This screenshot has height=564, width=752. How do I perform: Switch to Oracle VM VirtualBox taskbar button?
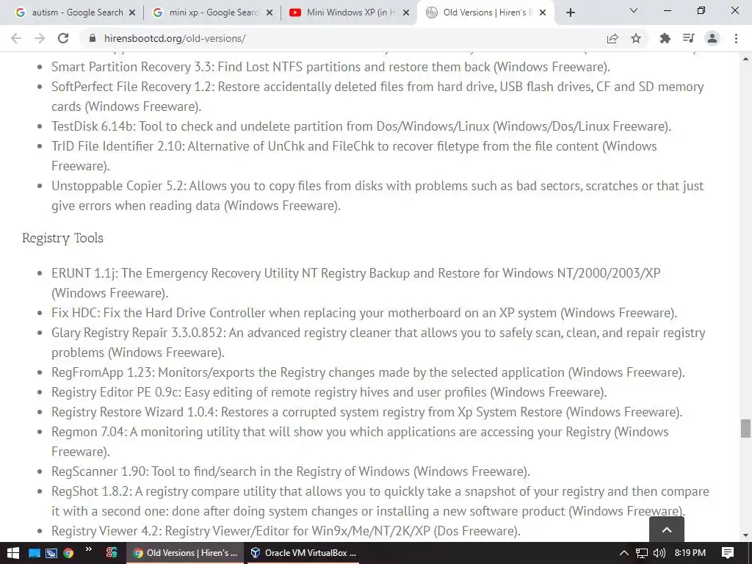pyautogui.click(x=305, y=553)
